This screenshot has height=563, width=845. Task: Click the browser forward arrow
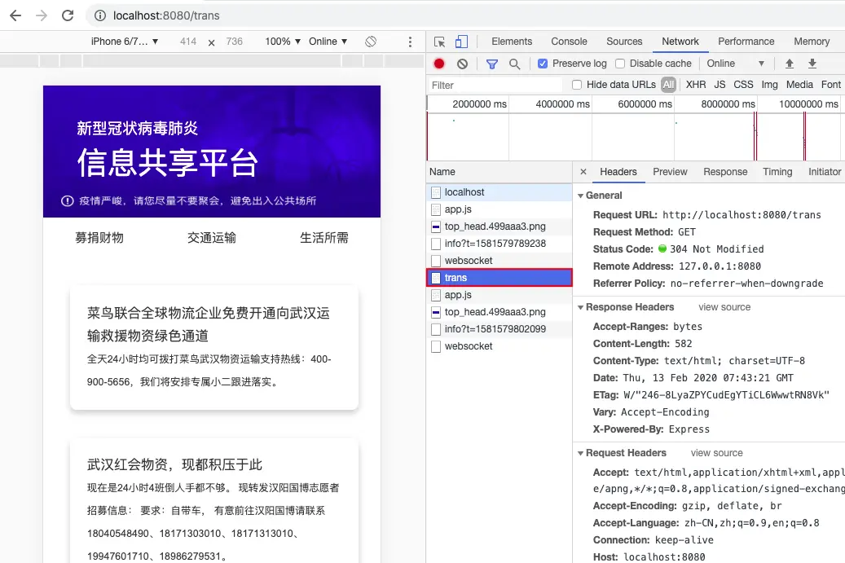42,15
